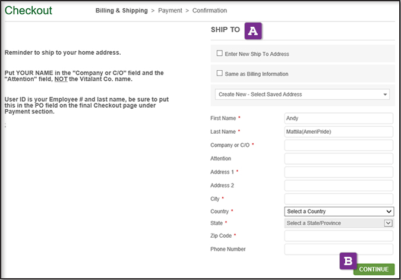The height and width of the screenshot is (280, 401).
Task: Select the Address 1 input field
Action: (339, 172)
